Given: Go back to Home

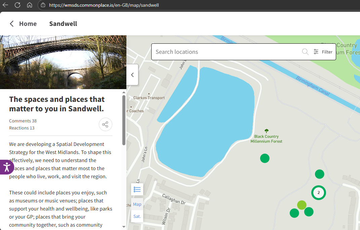Looking at the screenshot, I should point(23,24).
